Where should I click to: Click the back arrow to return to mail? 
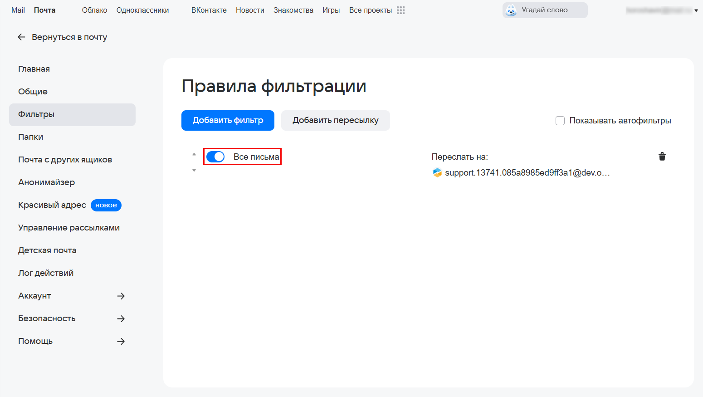click(x=21, y=37)
